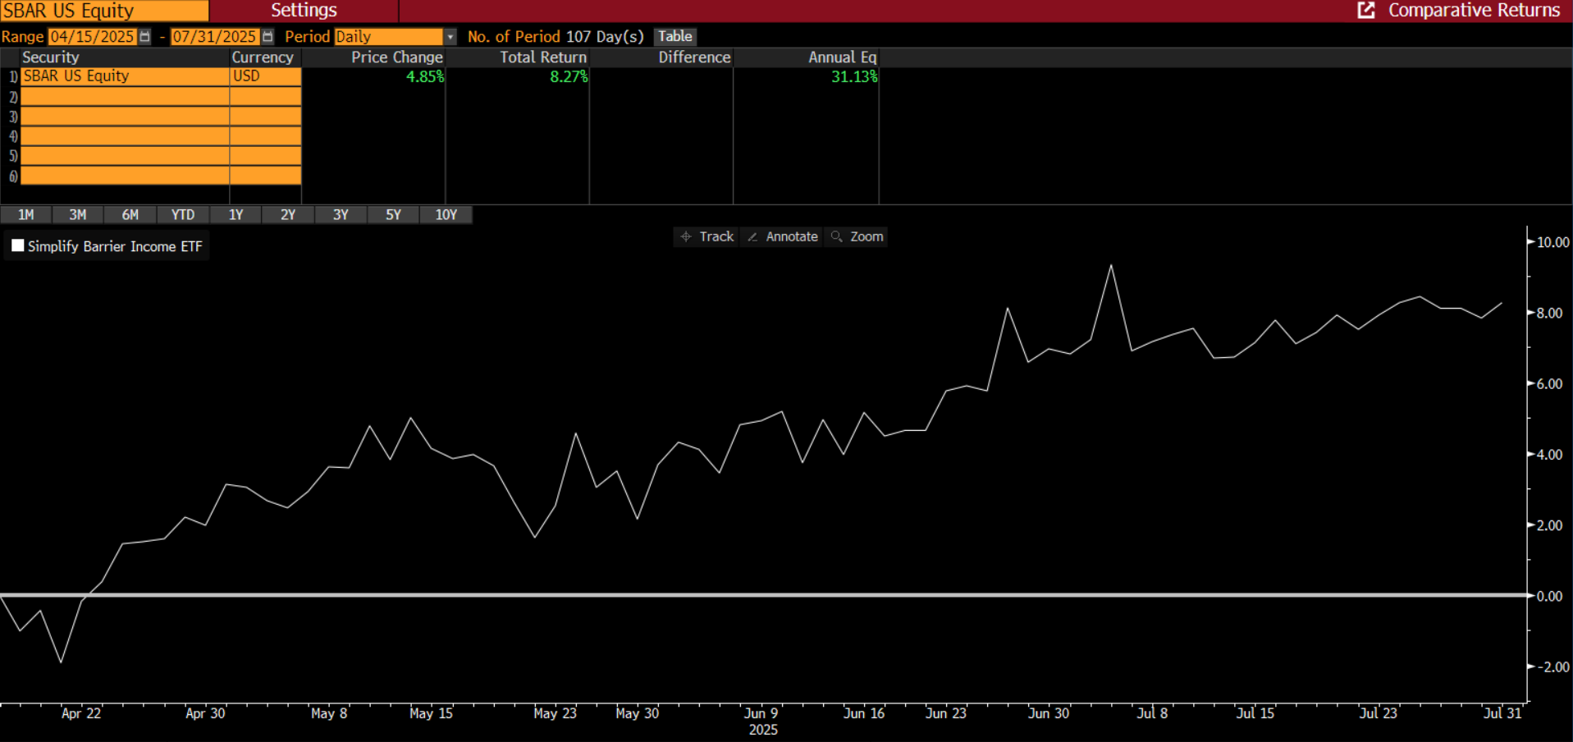Expand the Daily period selector arrow
The height and width of the screenshot is (742, 1573).
[x=449, y=36]
